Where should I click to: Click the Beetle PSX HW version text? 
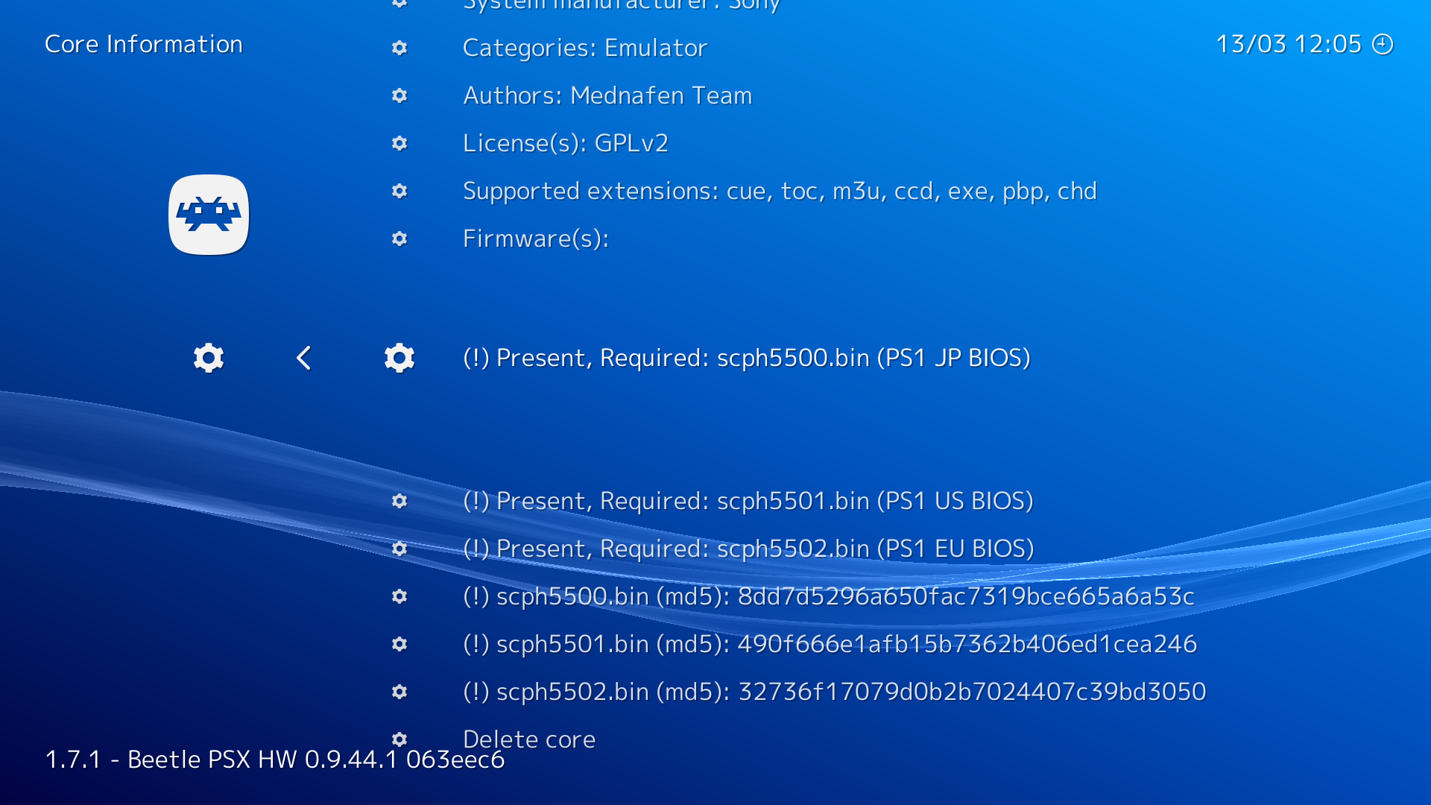pos(275,760)
